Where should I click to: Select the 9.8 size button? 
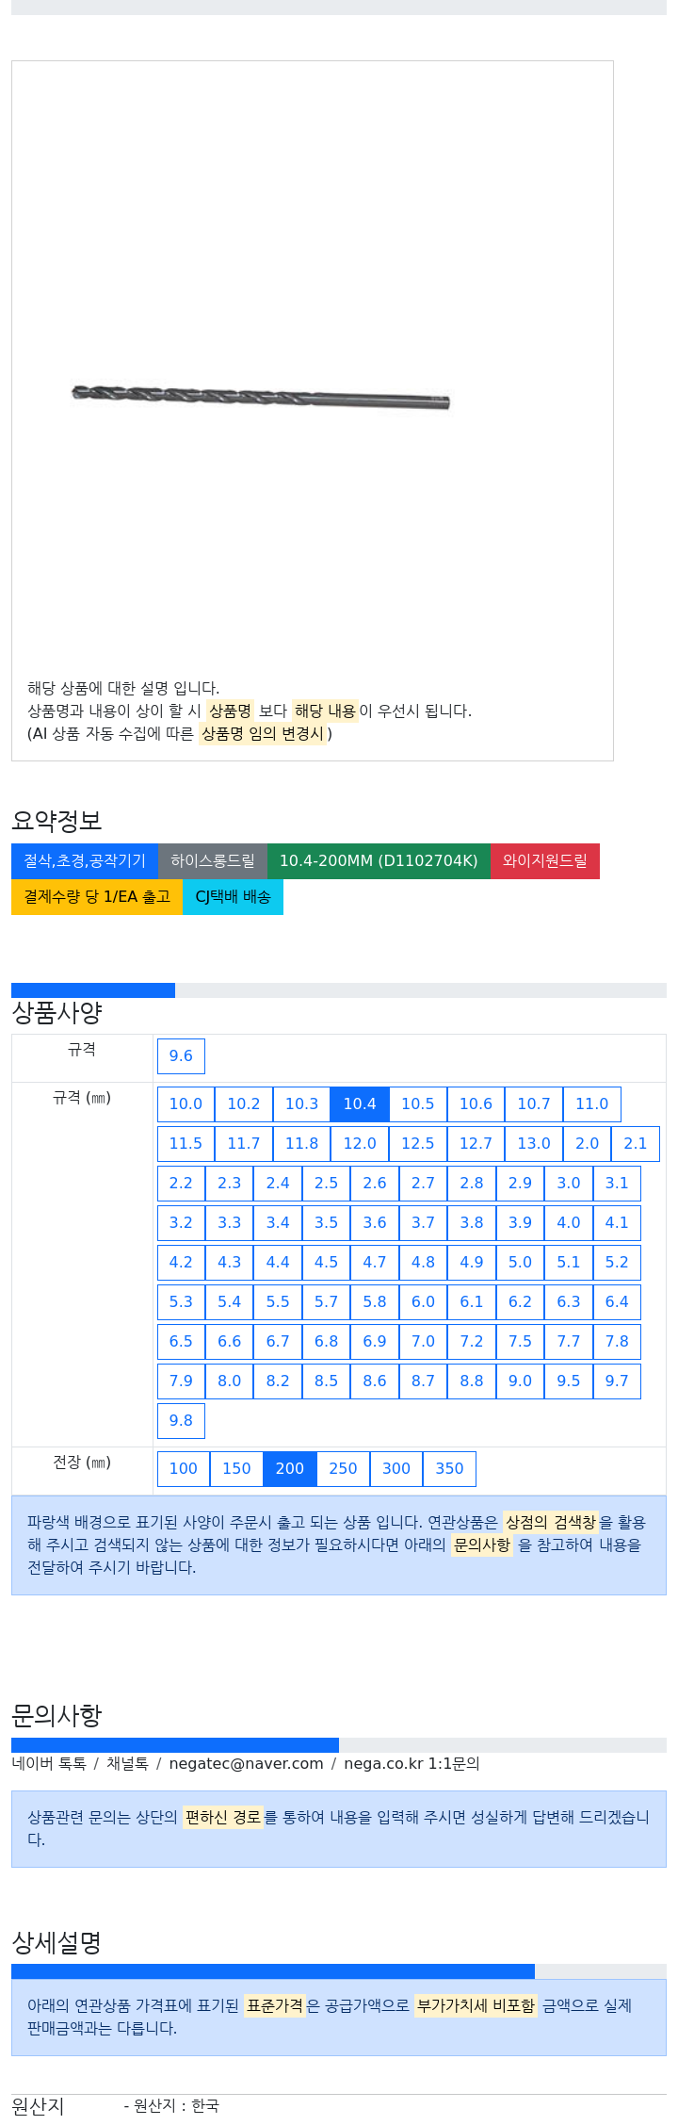181,1420
